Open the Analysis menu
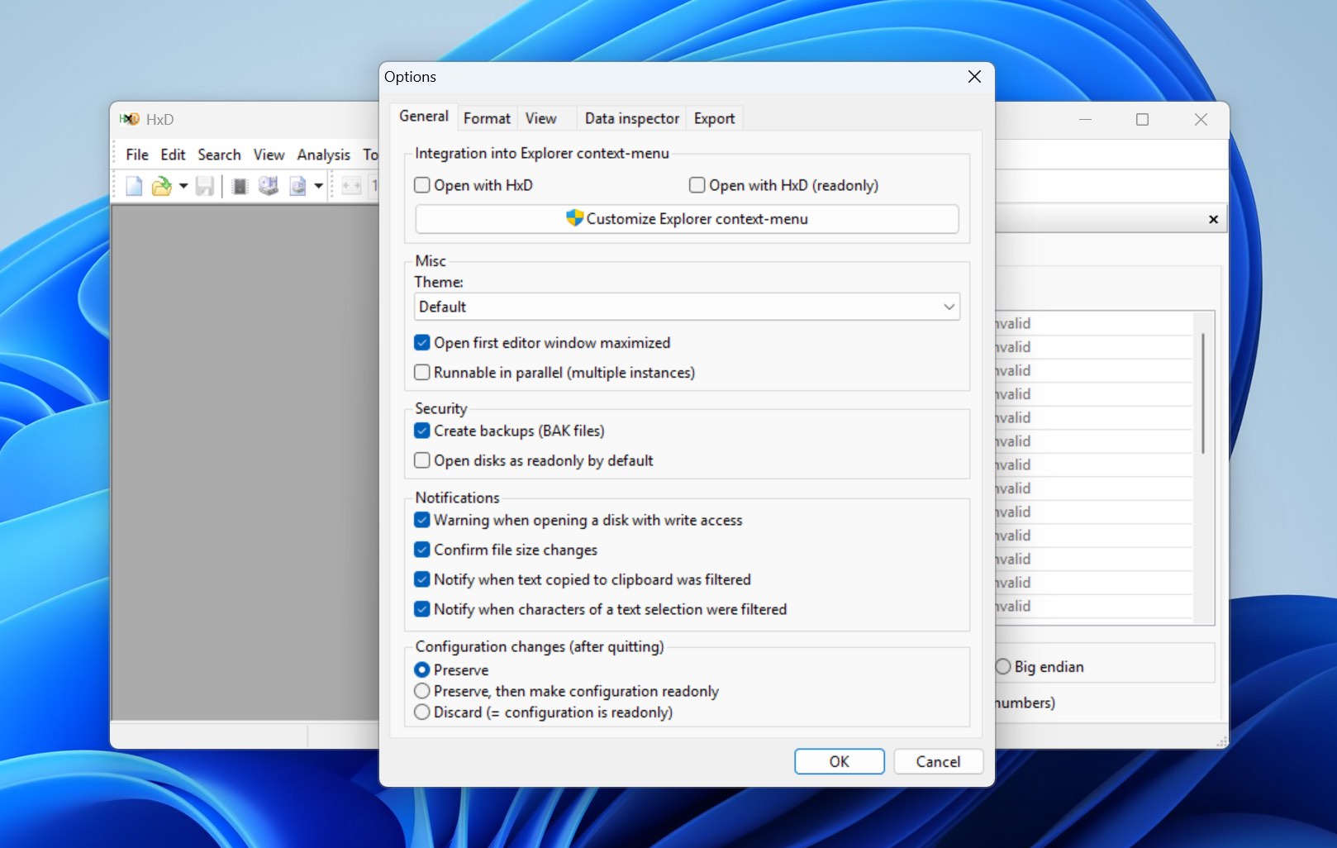The height and width of the screenshot is (848, 1337). tap(323, 155)
